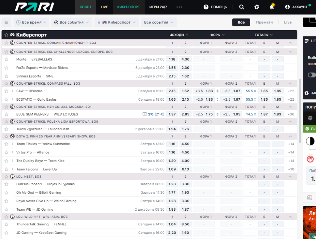Open live score stats icon for BLUE GEM KEEPERS
316x239 pixels.
[x=144, y=114]
